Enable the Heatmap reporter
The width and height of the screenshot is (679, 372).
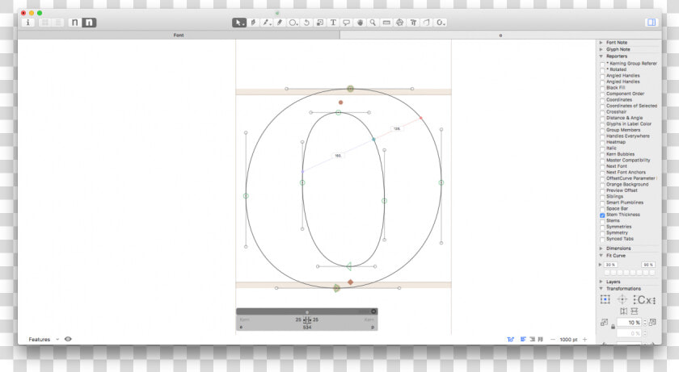point(602,143)
